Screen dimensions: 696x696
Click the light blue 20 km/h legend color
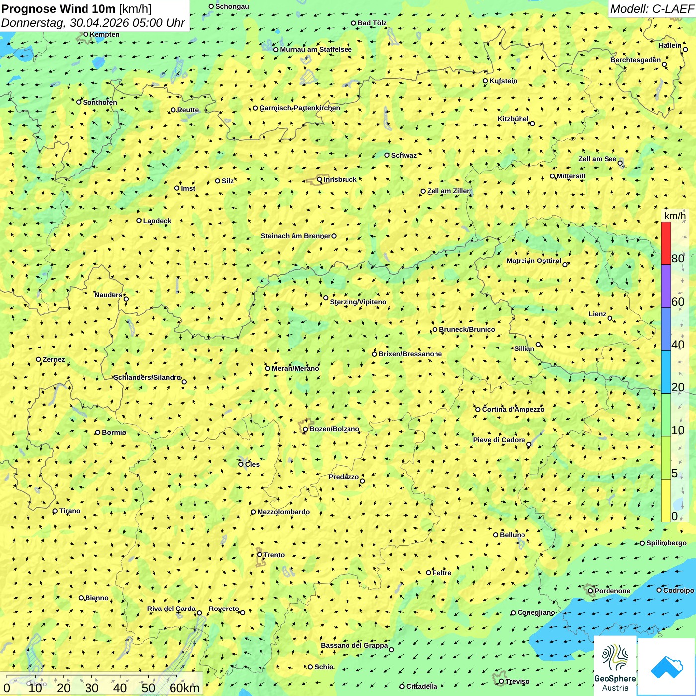pos(666,372)
